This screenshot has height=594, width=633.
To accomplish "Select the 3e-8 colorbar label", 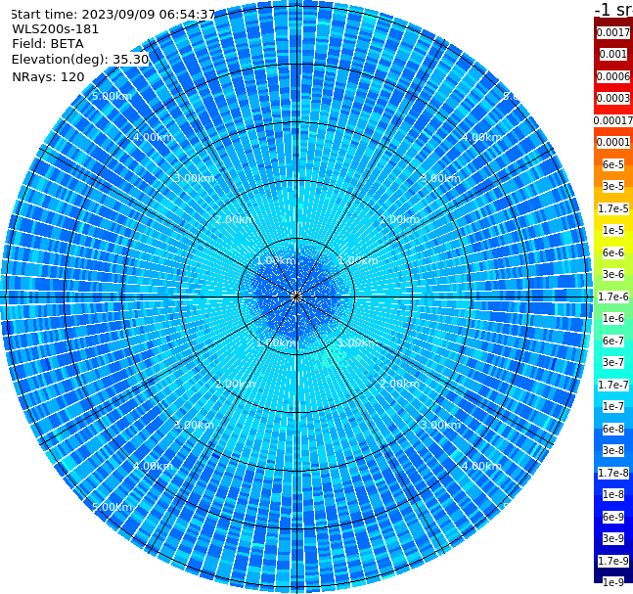I will click(613, 450).
